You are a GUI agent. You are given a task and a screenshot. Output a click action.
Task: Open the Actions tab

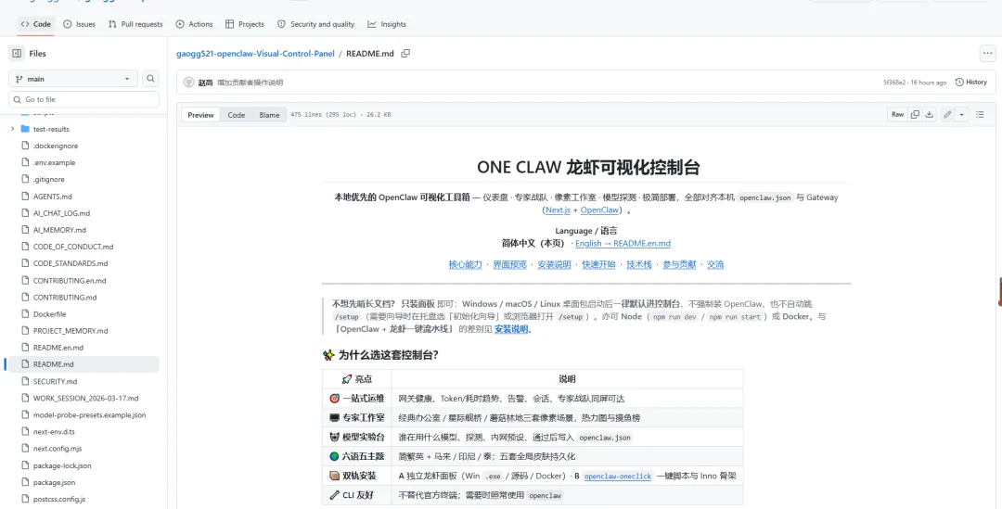194,24
